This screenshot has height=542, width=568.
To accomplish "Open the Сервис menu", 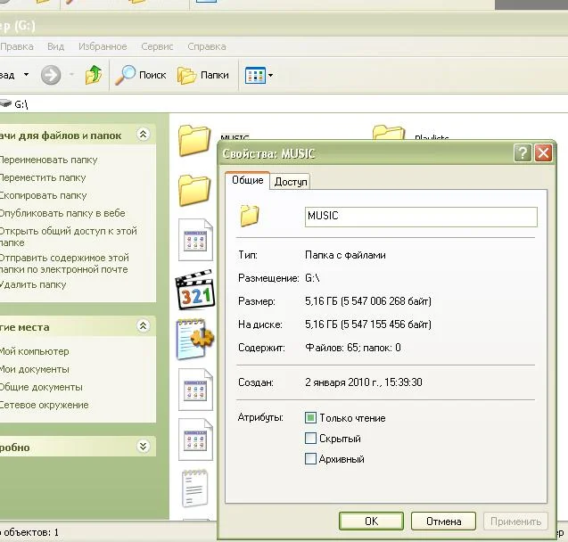I will pos(159,46).
